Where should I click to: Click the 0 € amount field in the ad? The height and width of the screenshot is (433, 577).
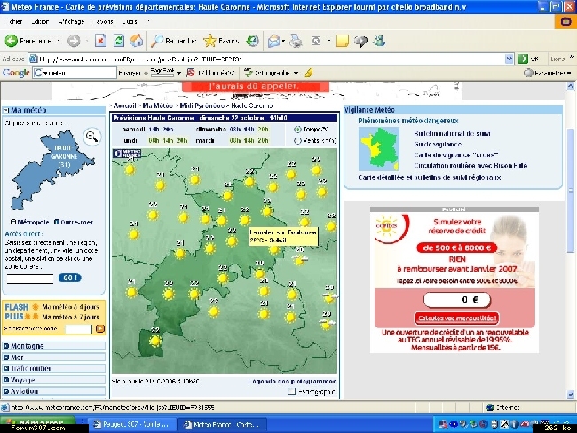[x=457, y=300]
